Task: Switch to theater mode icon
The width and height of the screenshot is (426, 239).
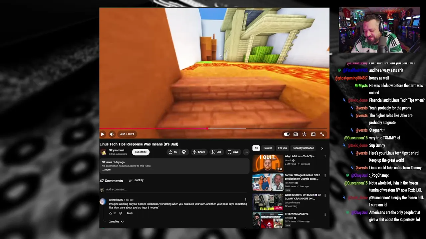Action: click(x=313, y=134)
